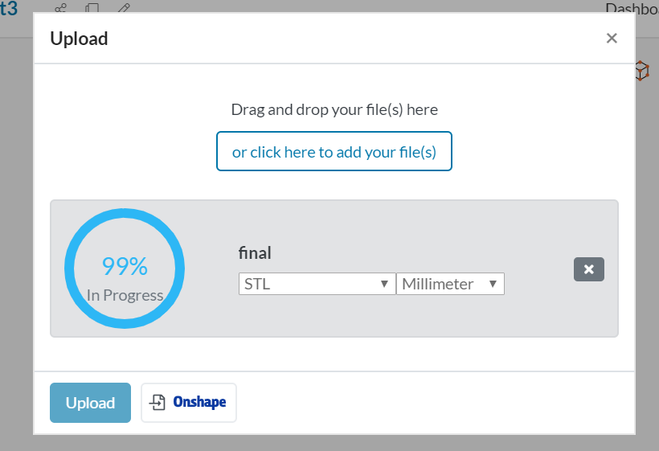This screenshot has width=659, height=451.
Task: Click the share icon in the header
Action: (x=60, y=8)
